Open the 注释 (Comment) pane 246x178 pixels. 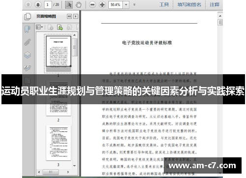[215, 4]
